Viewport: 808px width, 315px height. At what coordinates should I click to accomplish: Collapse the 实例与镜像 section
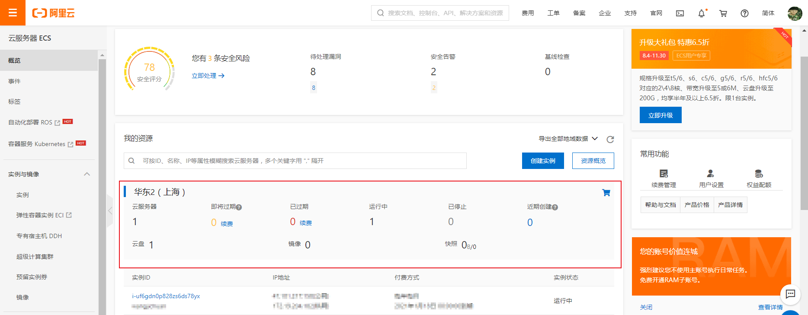87,174
